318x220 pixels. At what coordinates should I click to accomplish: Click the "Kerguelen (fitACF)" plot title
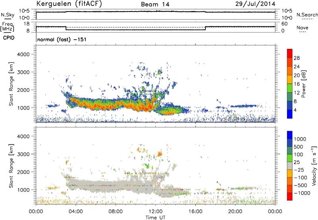pyautogui.click(x=69, y=4)
